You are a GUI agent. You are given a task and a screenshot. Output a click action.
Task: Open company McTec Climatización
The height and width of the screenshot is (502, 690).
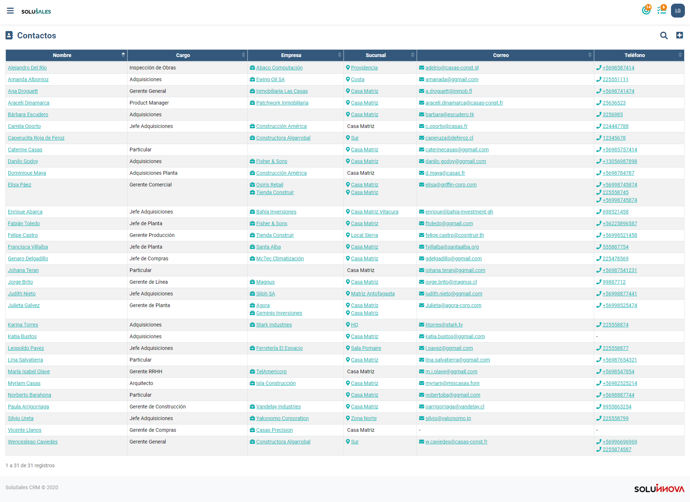pos(280,258)
